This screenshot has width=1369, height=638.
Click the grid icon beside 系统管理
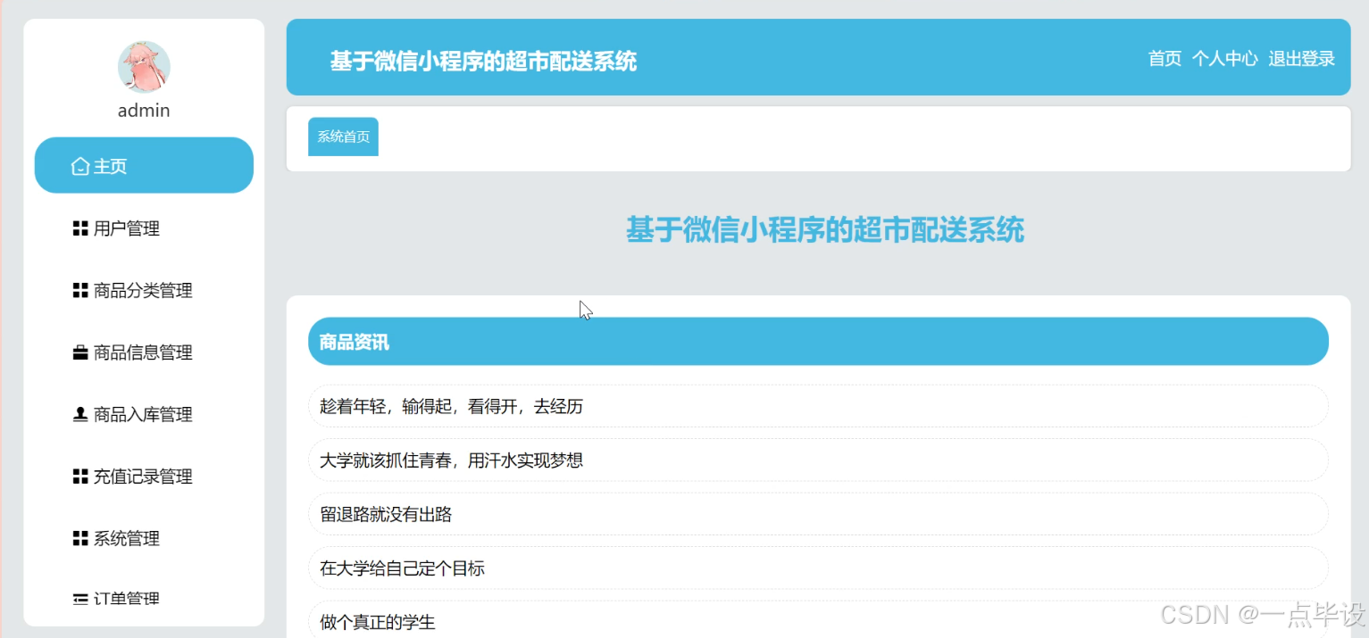[80, 538]
